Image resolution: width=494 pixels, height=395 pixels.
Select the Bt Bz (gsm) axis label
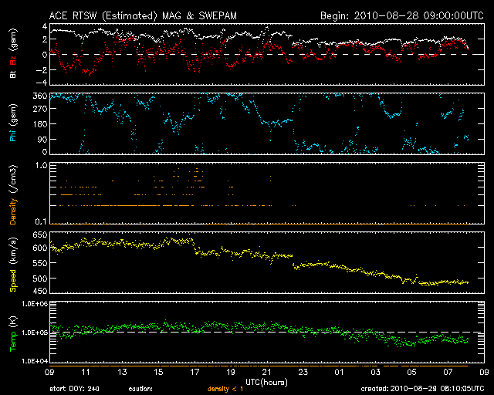[x=13, y=53]
